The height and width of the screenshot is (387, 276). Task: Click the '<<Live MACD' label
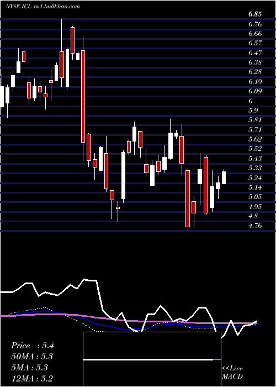click(232, 372)
